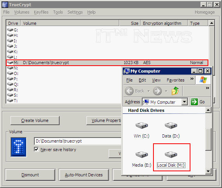Click the Volume Properties button

click(x=104, y=120)
